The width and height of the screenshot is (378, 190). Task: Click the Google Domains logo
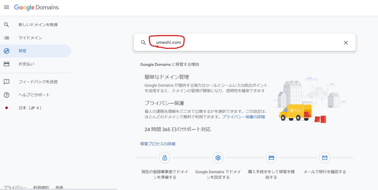click(36, 7)
